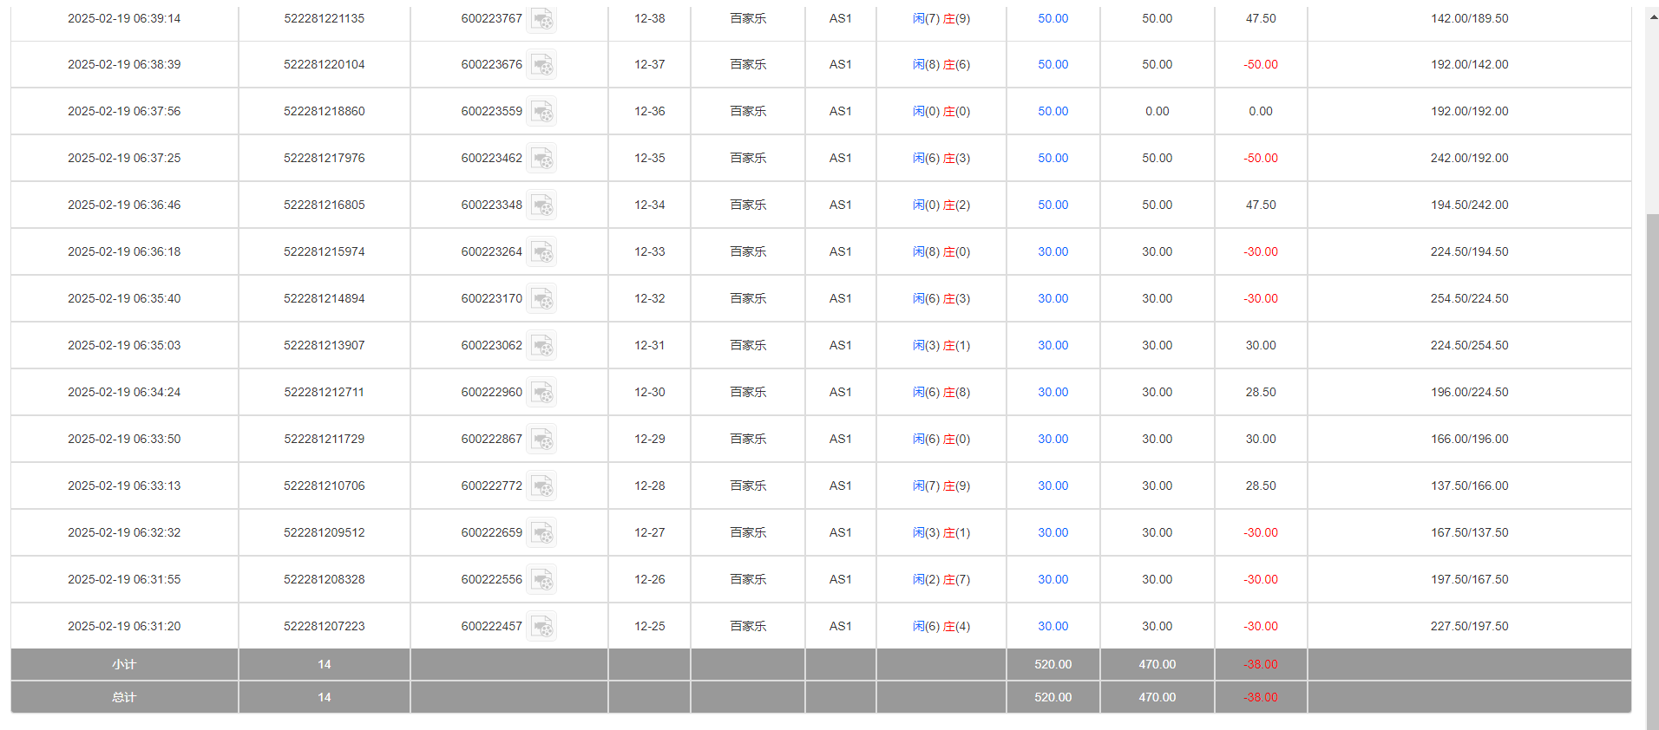Click the video icon beside 600222659
Screen dimensions: 1659x730
coord(541,533)
